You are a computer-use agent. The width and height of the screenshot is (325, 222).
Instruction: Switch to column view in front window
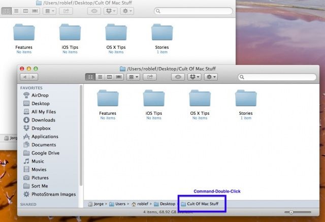click(x=109, y=77)
